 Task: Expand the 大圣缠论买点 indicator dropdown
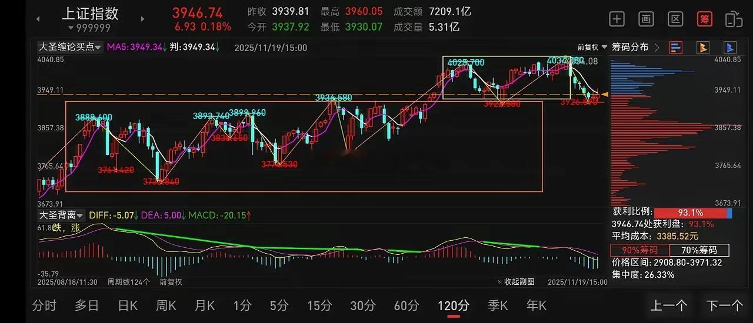(69, 47)
